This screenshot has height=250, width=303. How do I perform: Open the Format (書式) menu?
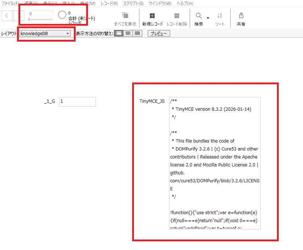tap(88, 4)
